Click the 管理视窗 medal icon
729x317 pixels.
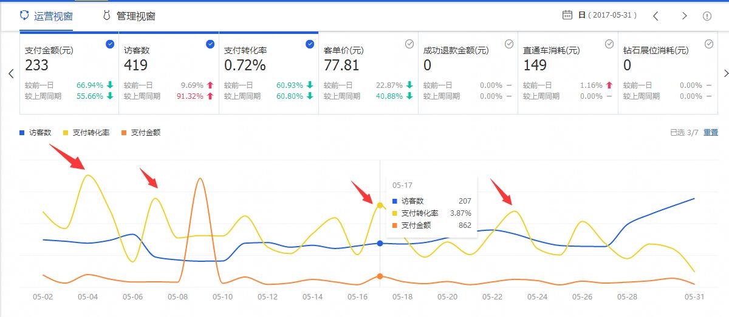coord(106,16)
